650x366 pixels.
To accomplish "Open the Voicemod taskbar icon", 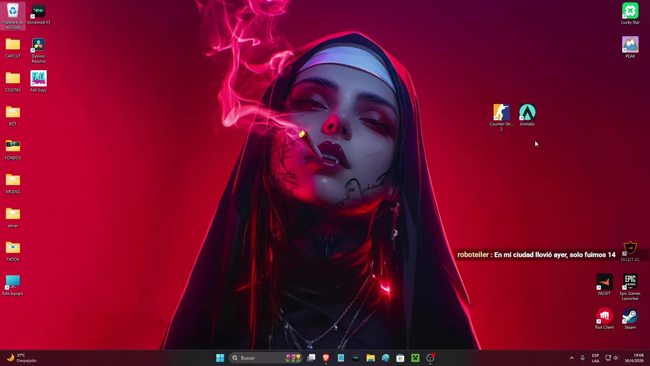I will pyautogui.click(x=355, y=358).
